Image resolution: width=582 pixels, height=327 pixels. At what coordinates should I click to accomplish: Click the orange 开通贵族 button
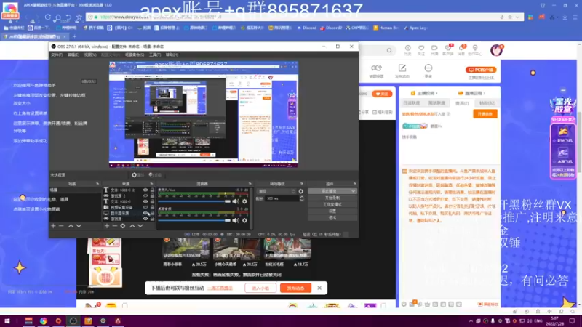(485, 114)
